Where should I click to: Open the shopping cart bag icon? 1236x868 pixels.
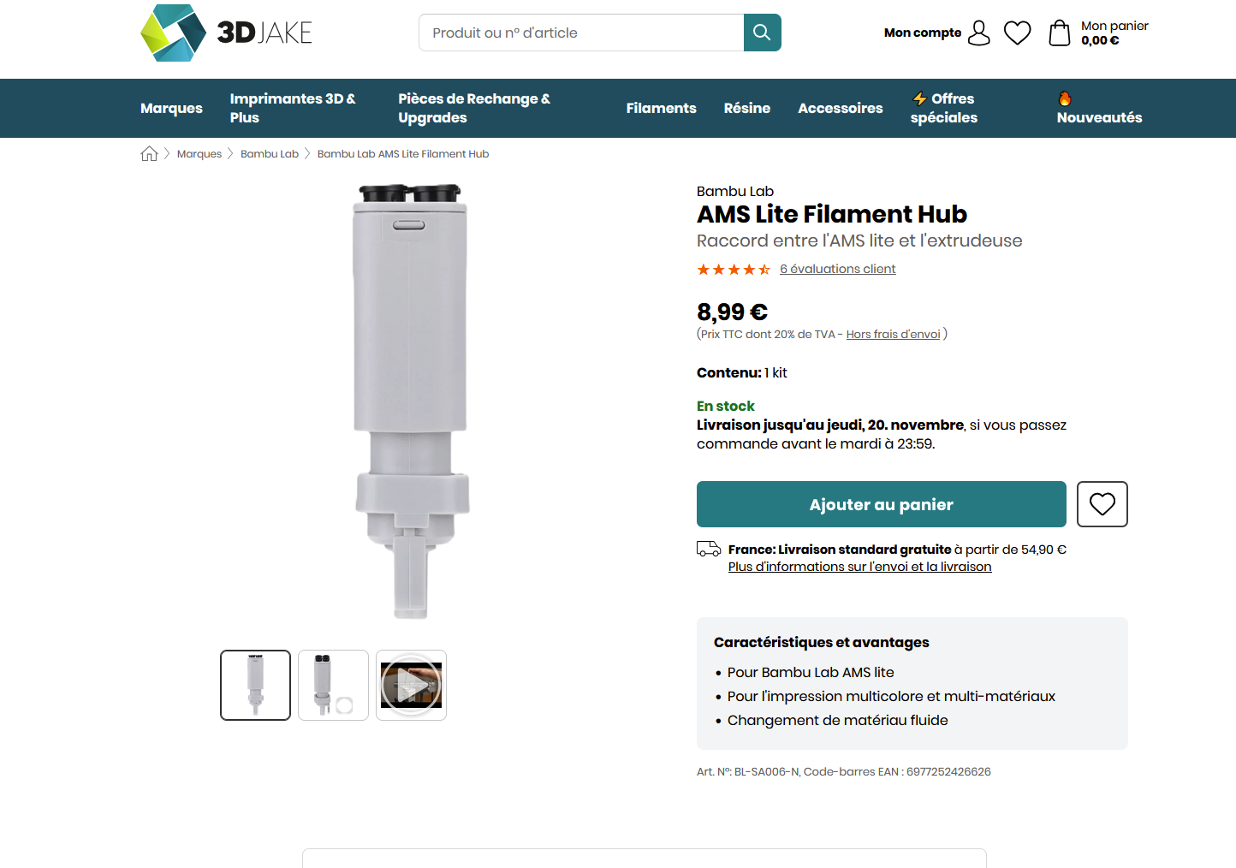coord(1060,33)
